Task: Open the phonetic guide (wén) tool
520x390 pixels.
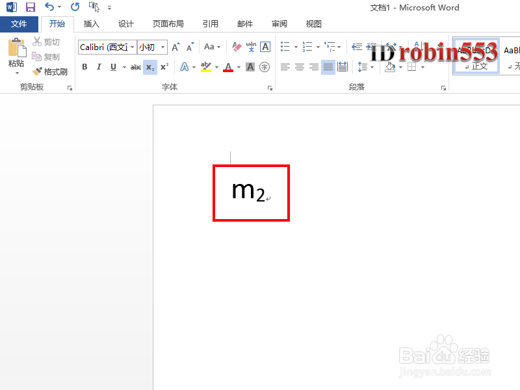Action: tap(251, 47)
